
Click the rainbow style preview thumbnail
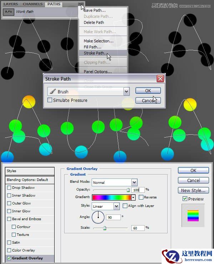193,216
